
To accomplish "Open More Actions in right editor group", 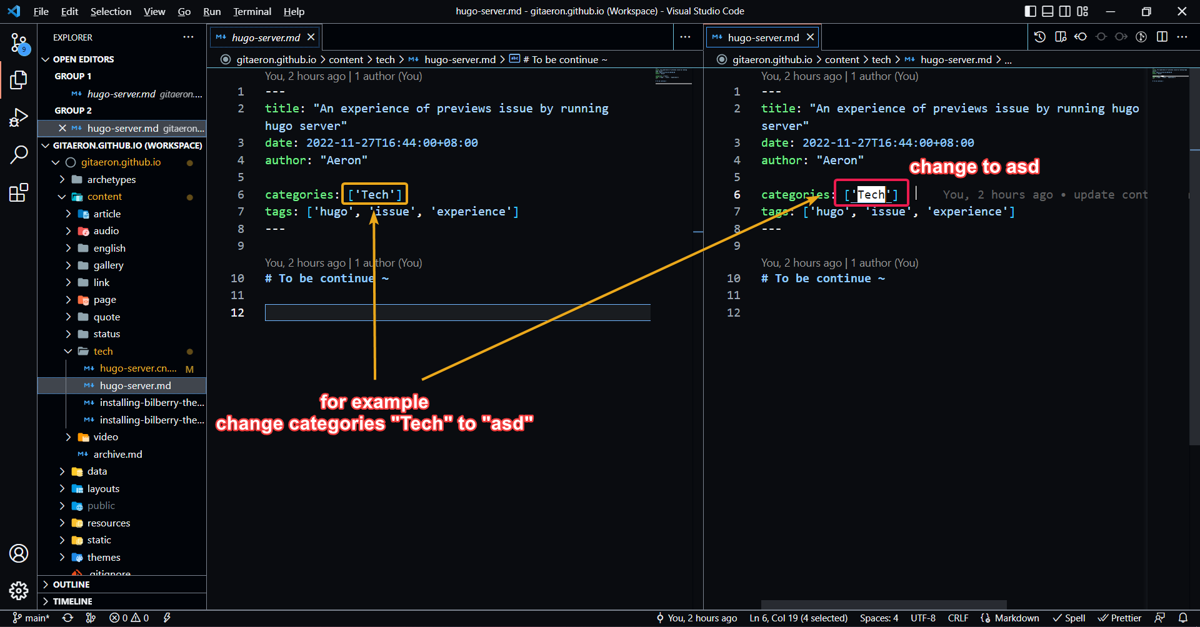I will coord(1182,37).
